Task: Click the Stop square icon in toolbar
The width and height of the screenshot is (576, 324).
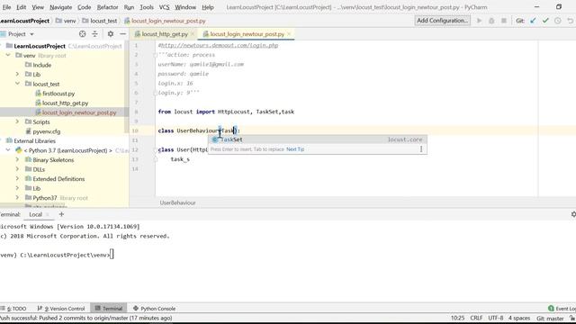Action: tap(504, 21)
